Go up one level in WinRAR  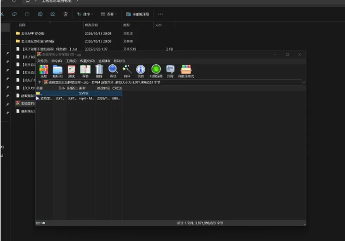[x=40, y=82]
